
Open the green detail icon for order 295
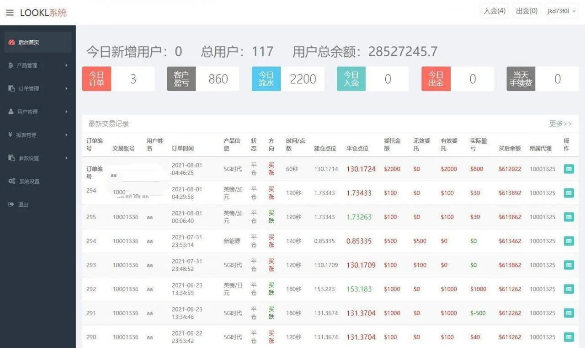(569, 217)
